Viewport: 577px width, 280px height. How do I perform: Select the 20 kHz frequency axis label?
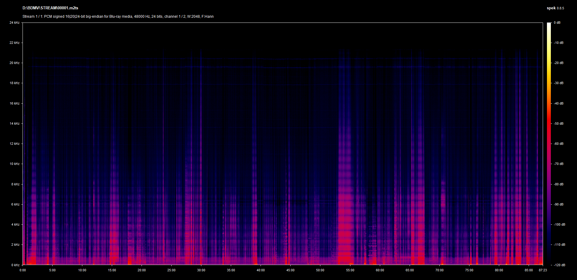coord(14,63)
